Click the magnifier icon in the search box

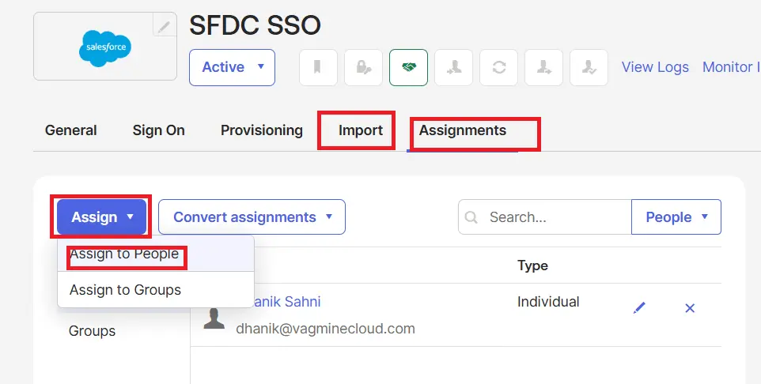pos(471,217)
